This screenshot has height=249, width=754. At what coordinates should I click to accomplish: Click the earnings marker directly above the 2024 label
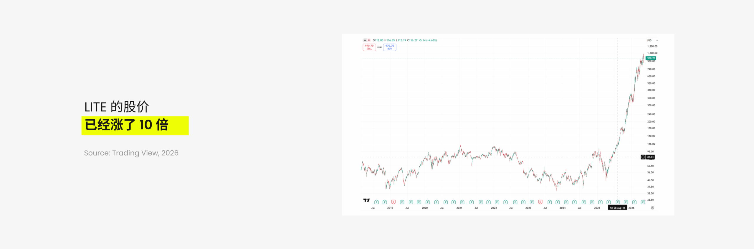[x=566, y=202]
